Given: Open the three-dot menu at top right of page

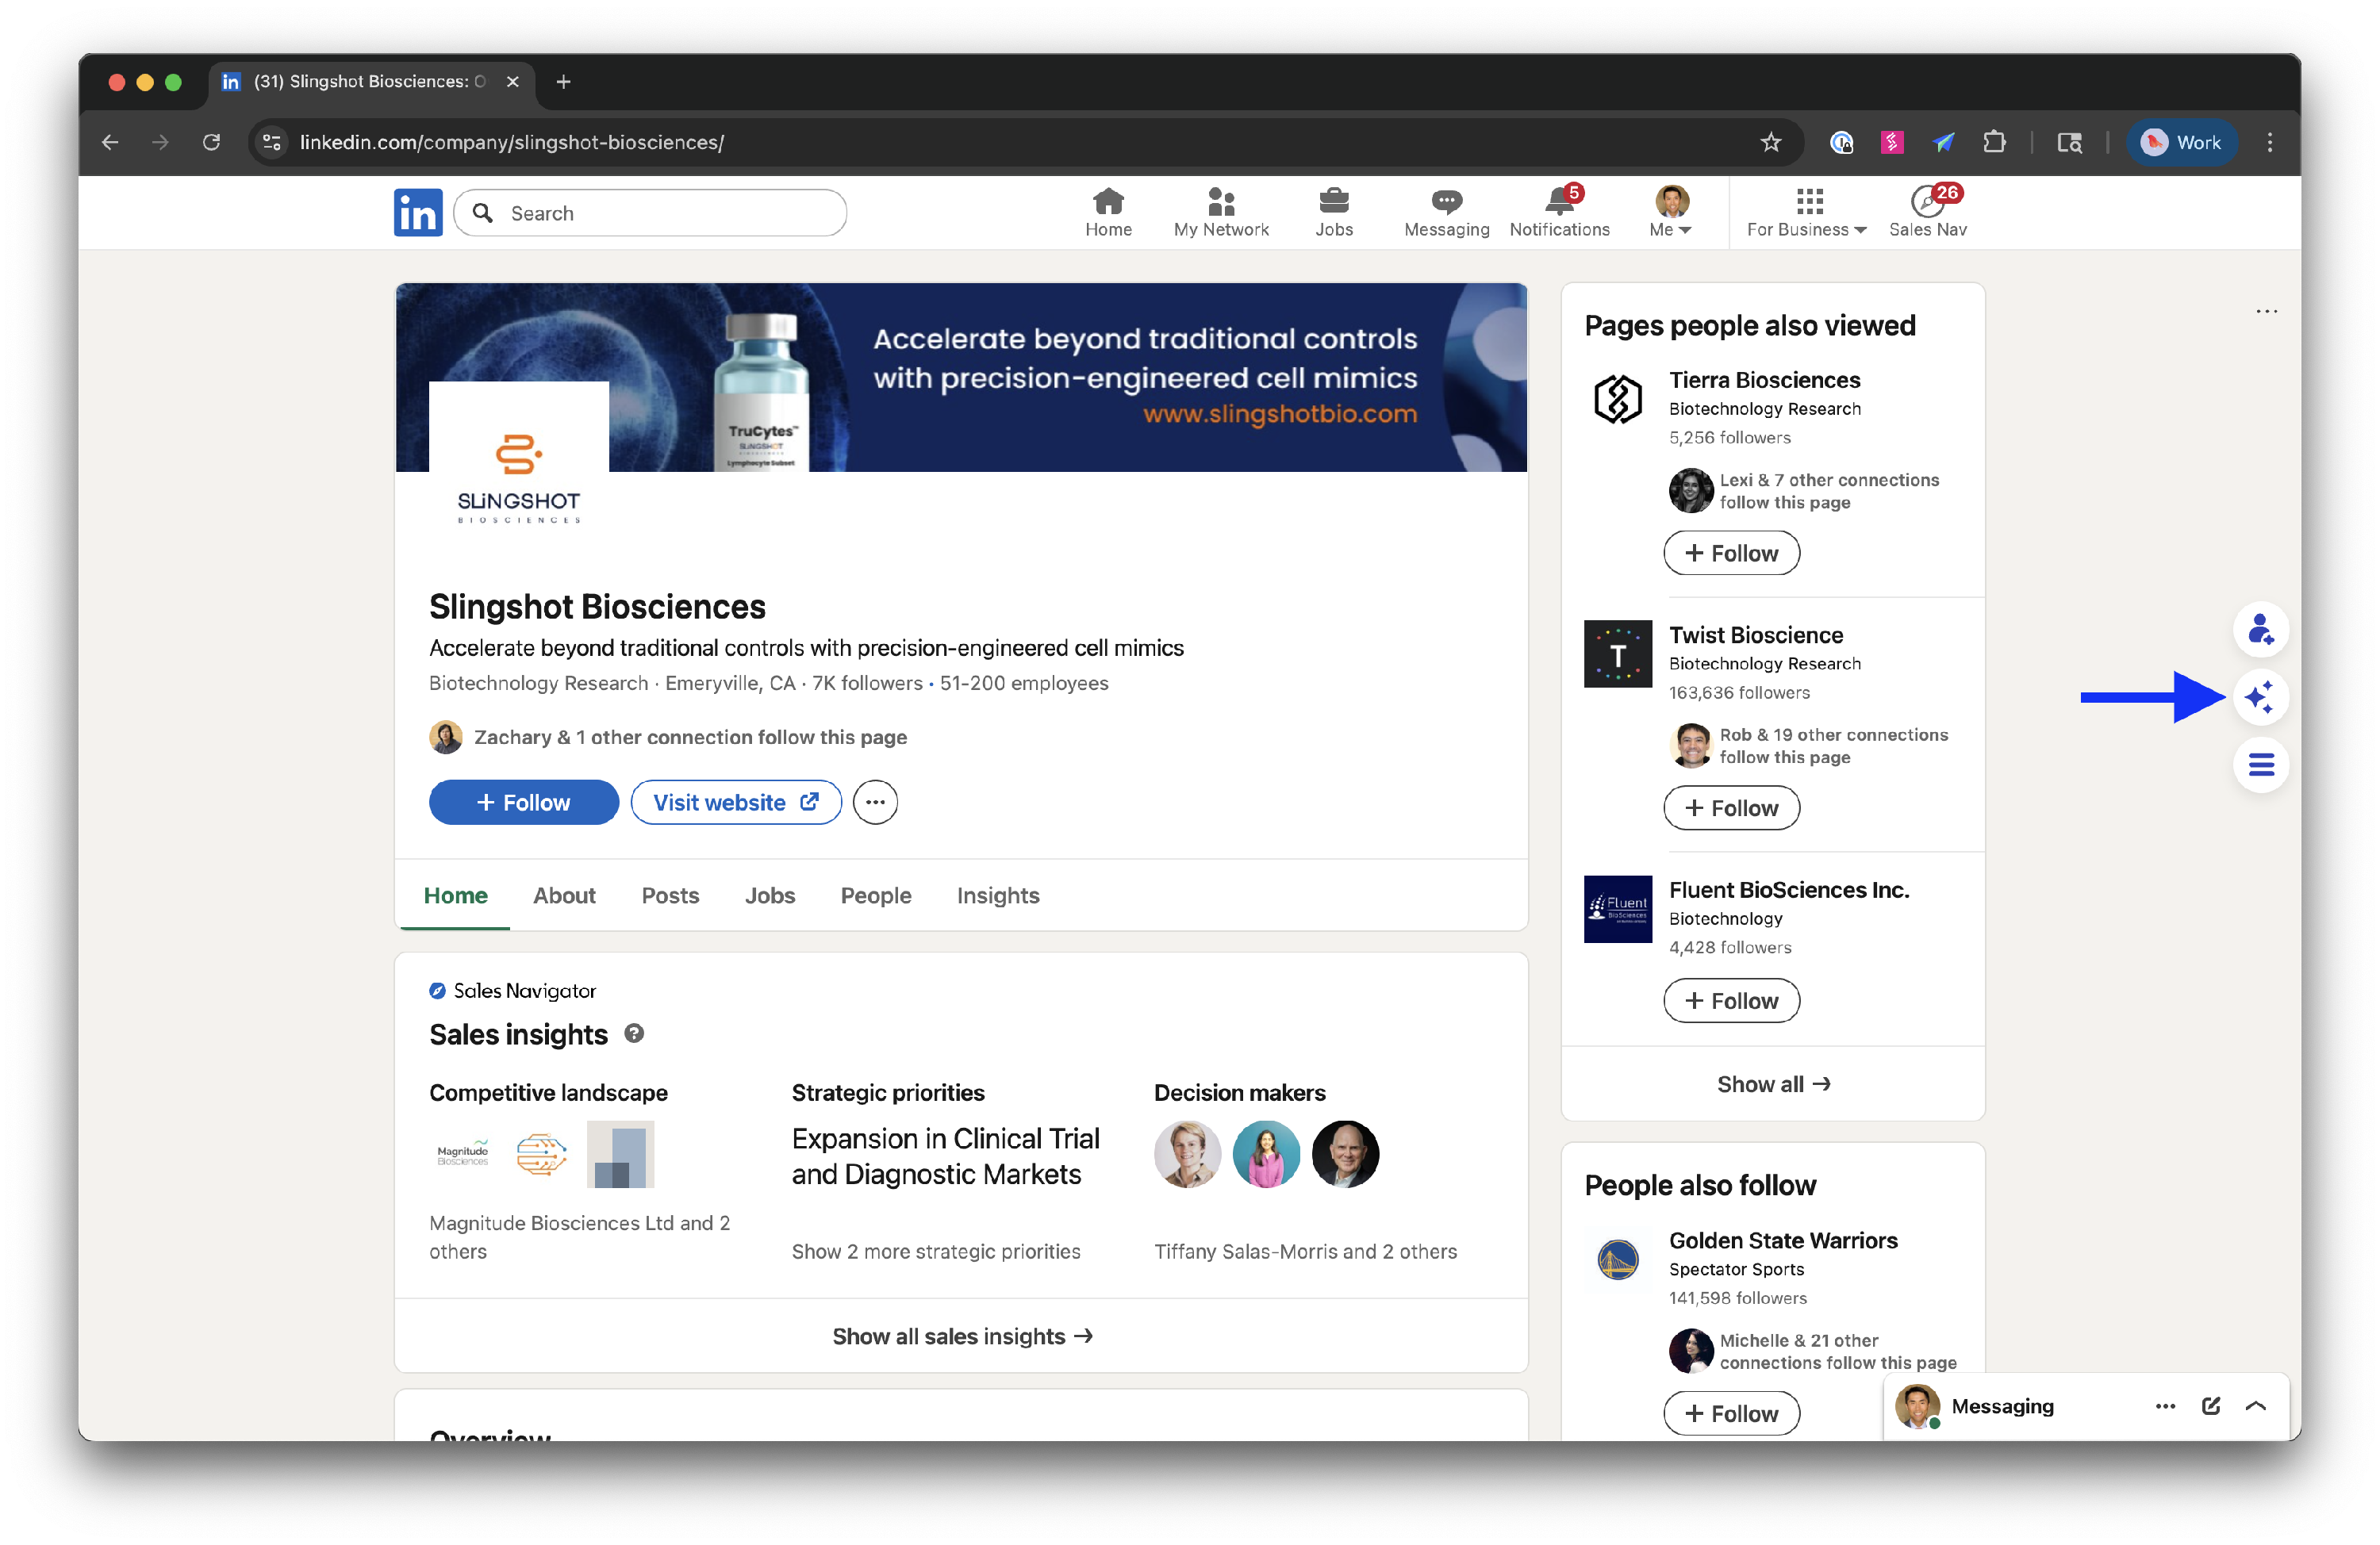Looking at the screenshot, I should pyautogui.click(x=2266, y=311).
